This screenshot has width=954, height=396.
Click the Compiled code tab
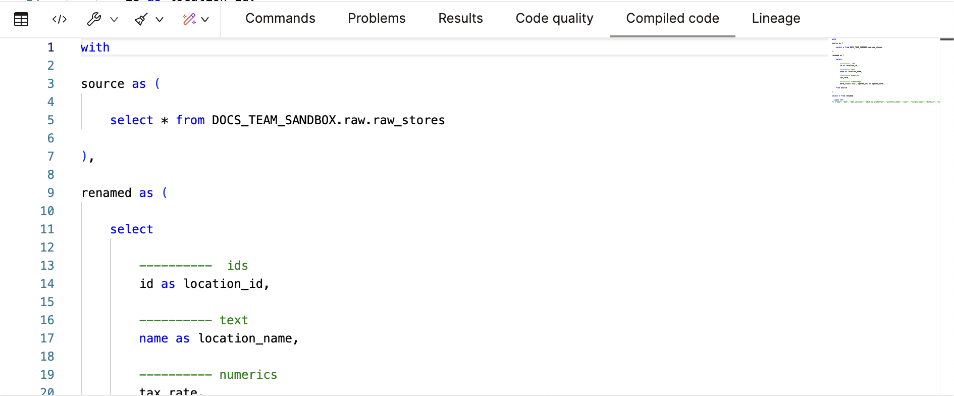coord(672,18)
